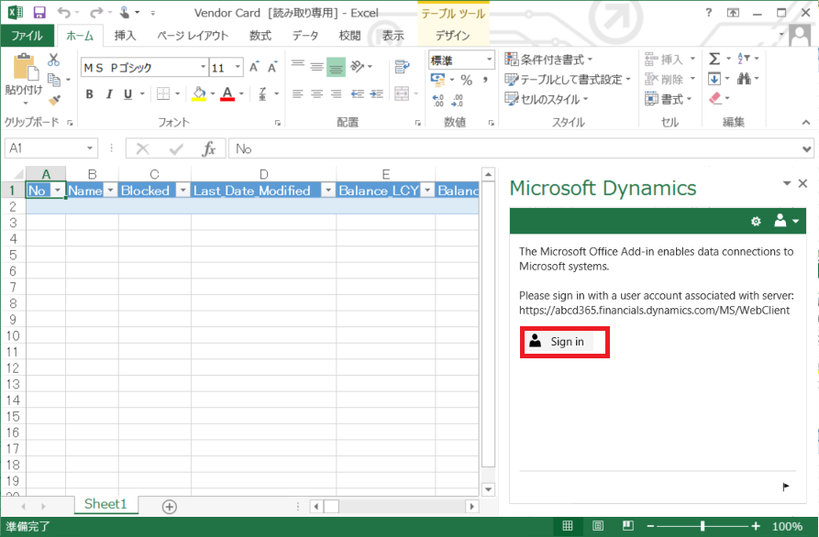This screenshot has height=537, width=819.
Task: Apply red font color
Action: (227, 94)
